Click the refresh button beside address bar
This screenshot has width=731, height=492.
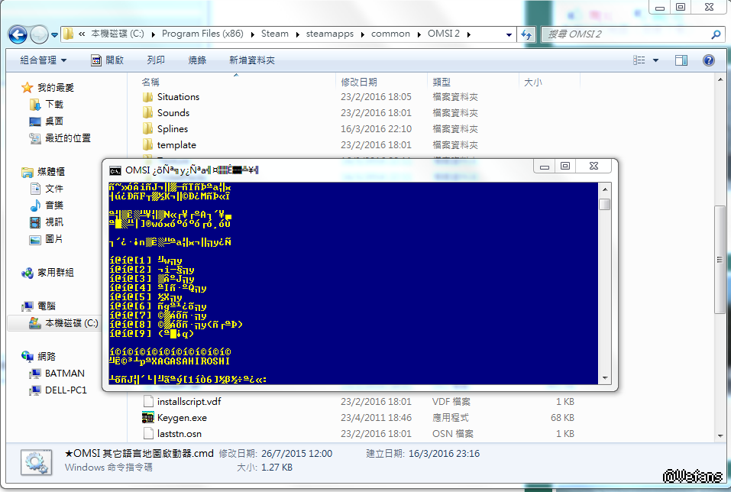526,34
